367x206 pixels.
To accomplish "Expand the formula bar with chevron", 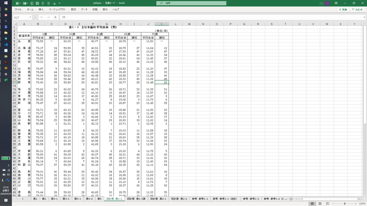I will coord(363,17).
